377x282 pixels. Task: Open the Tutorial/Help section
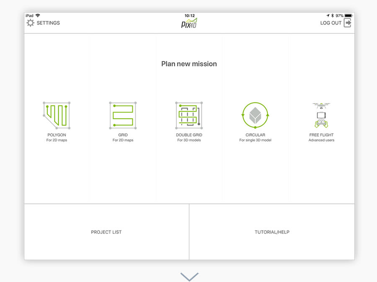point(272,232)
